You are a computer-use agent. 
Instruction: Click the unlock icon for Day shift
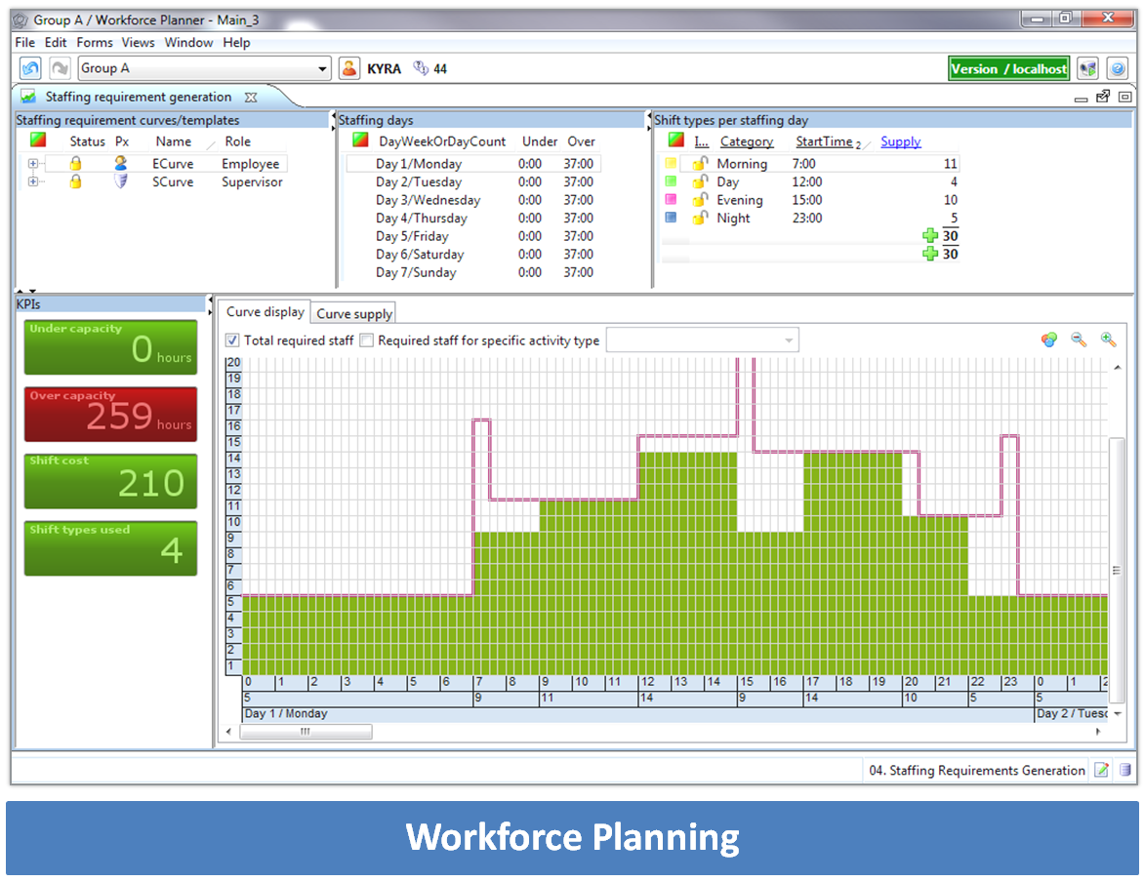click(x=701, y=180)
